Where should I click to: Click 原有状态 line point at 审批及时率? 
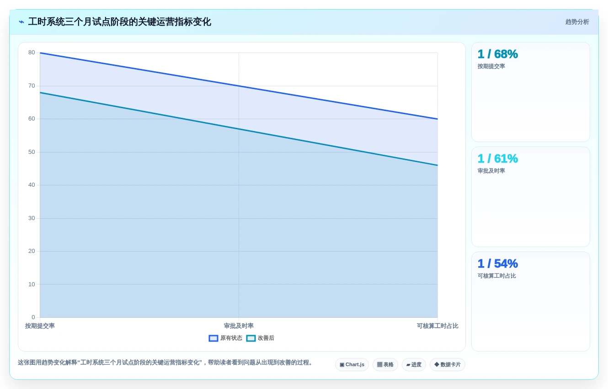[239, 86]
